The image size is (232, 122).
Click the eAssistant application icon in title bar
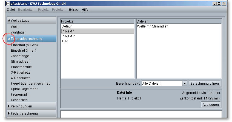tap(8, 4)
